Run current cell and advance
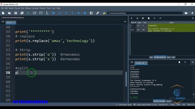 click(x=41, y=13)
